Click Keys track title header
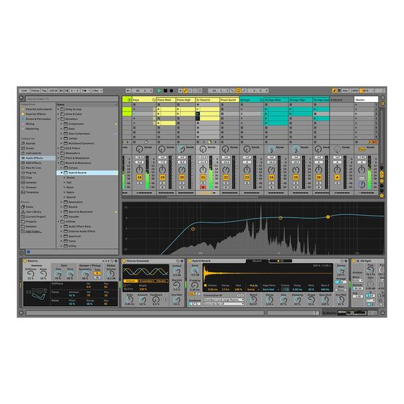The image size is (404, 404). click(144, 100)
